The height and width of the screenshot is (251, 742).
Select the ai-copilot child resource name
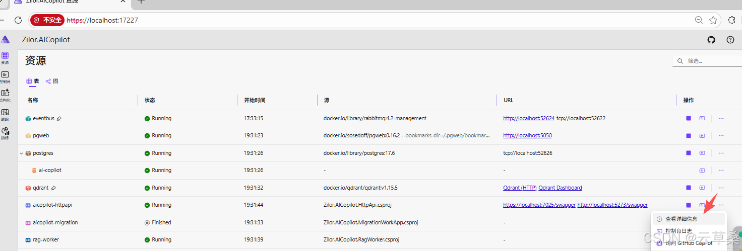(x=50, y=171)
